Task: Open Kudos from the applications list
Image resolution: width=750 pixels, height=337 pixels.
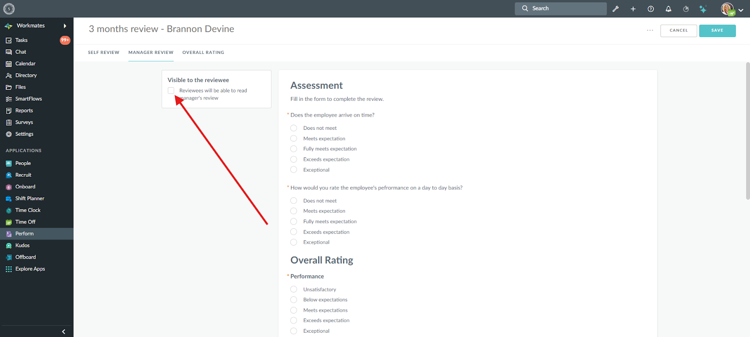Action: (x=22, y=246)
